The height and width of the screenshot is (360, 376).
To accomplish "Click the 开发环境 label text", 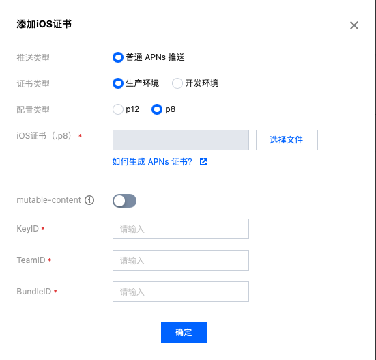I will click(x=202, y=83).
